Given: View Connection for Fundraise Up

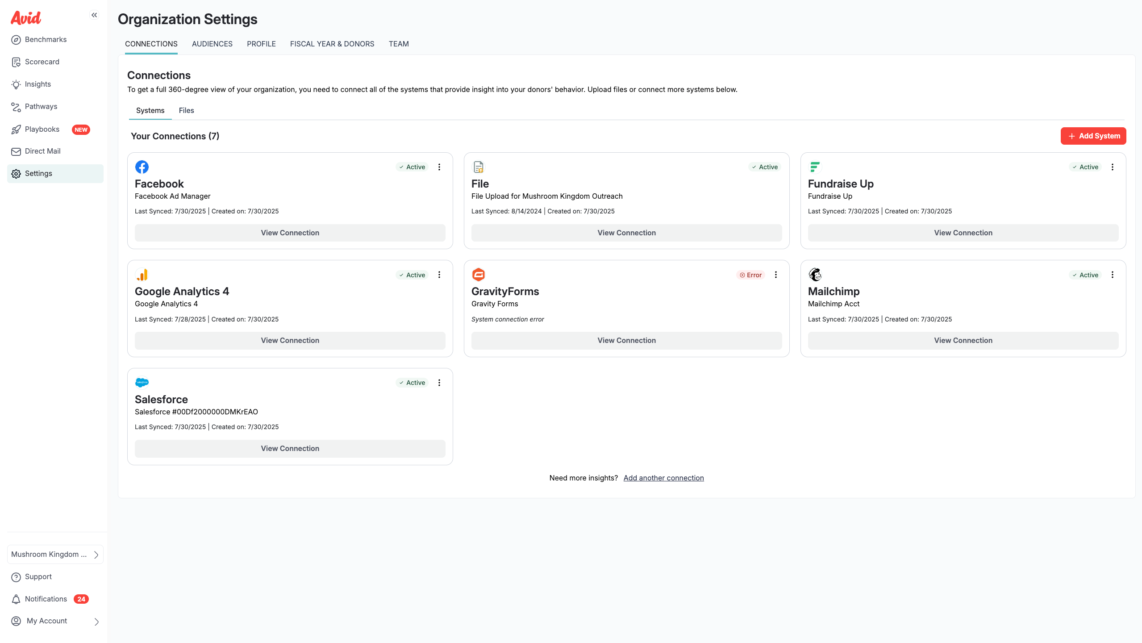Looking at the screenshot, I should (963, 233).
